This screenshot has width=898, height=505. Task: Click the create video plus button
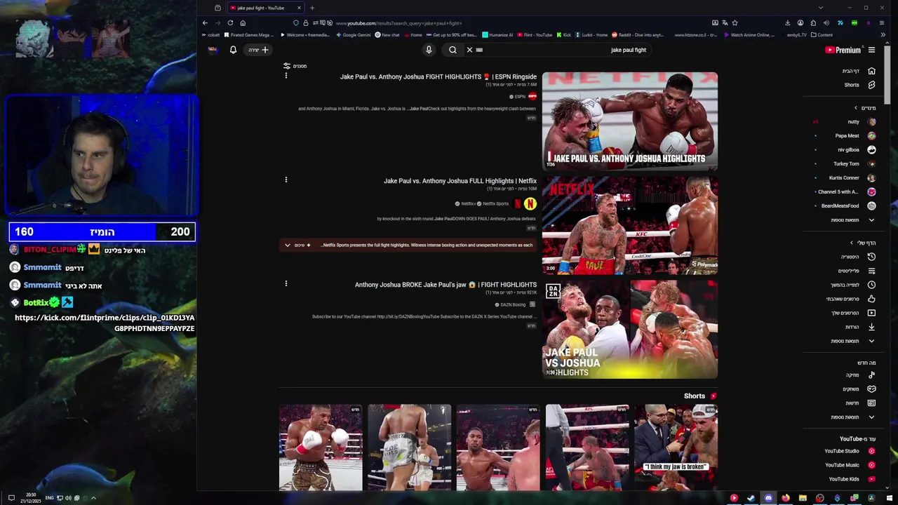258,50
